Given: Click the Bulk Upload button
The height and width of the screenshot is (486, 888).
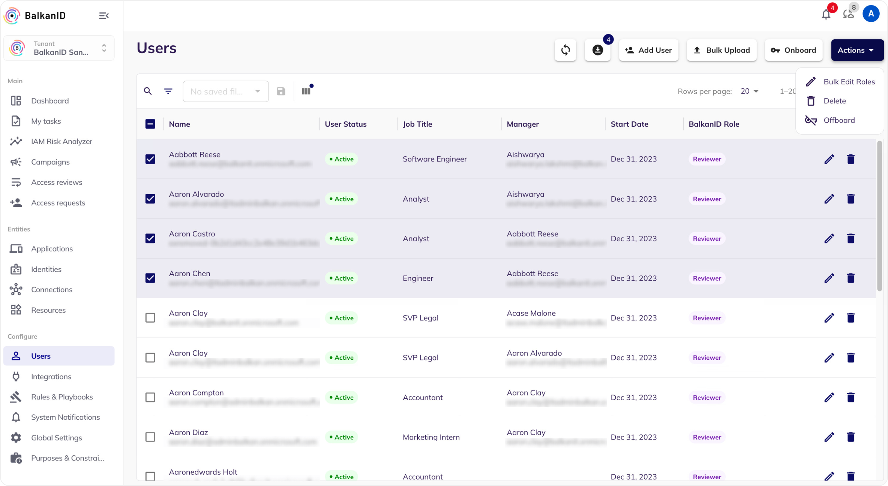Looking at the screenshot, I should (x=721, y=50).
